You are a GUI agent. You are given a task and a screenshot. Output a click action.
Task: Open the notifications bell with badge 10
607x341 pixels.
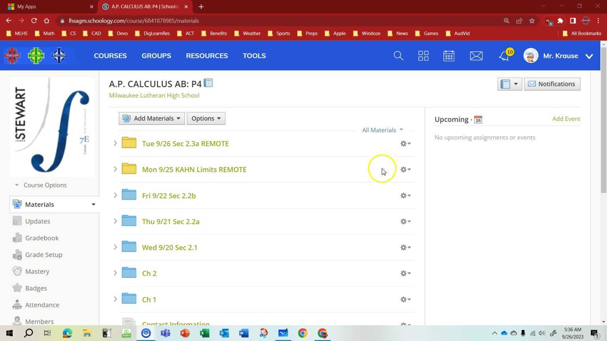(504, 56)
